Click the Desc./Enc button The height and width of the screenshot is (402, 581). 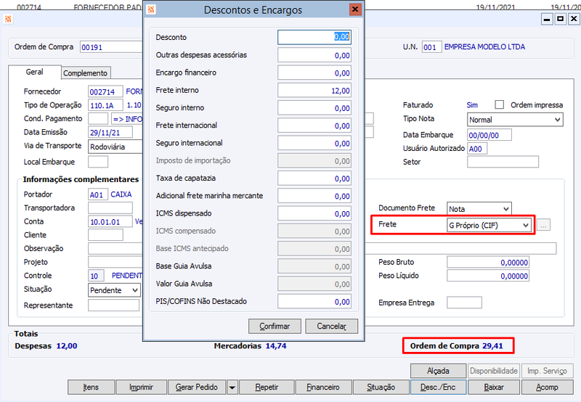coord(438,387)
